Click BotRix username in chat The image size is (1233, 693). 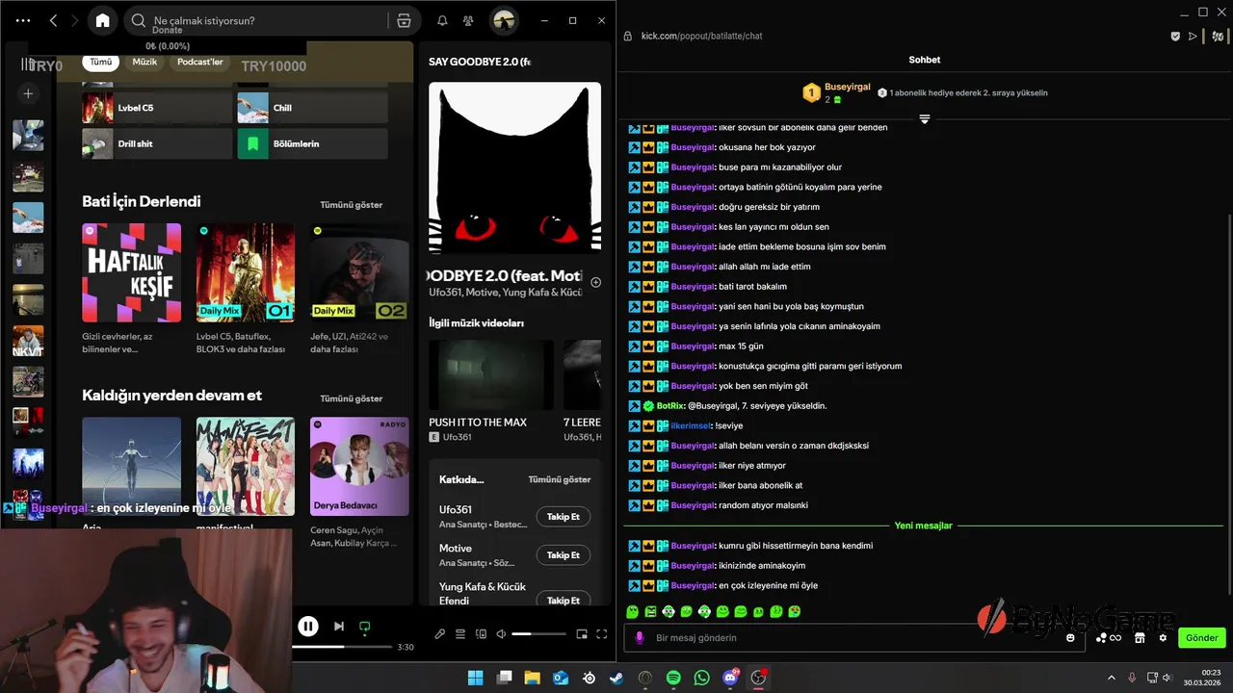coord(669,406)
